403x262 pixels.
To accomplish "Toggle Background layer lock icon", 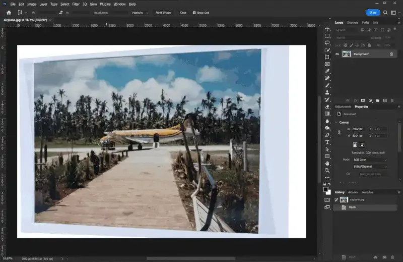I will 391,54.
